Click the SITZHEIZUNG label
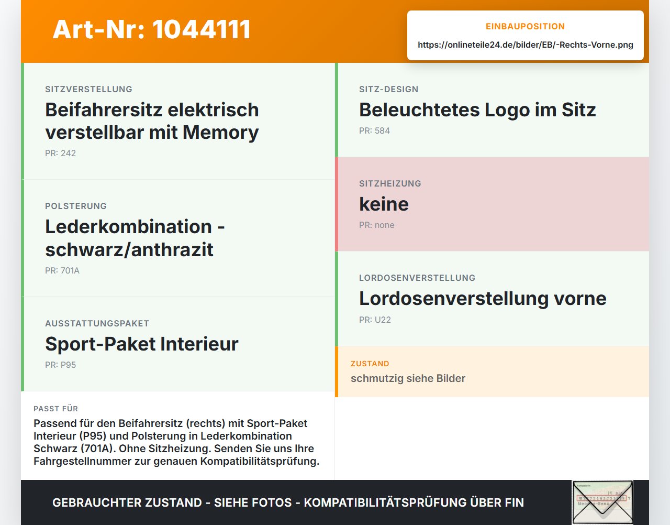670x525 pixels. point(390,183)
